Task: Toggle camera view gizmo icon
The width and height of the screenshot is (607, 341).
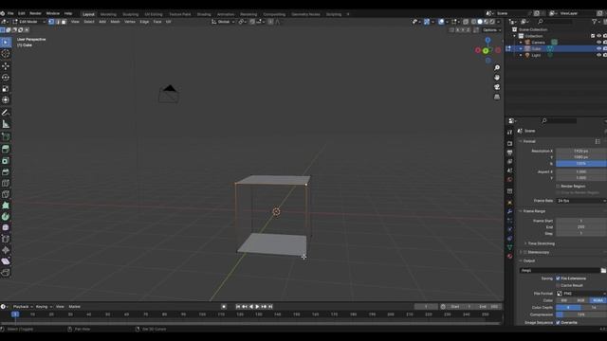Action: 497,87
